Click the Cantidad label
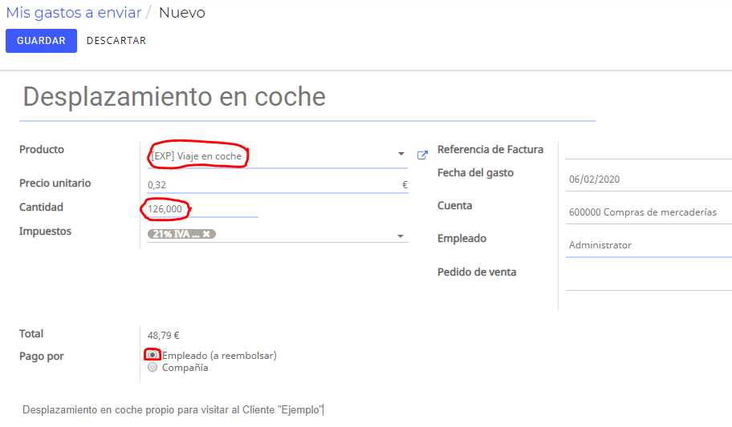Image resolution: width=732 pixels, height=427 pixels. [41, 207]
